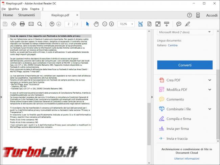This screenshot has height=165, width=220.
Task: Expand the Combinate i file chevron
Action: [x=210, y=109]
